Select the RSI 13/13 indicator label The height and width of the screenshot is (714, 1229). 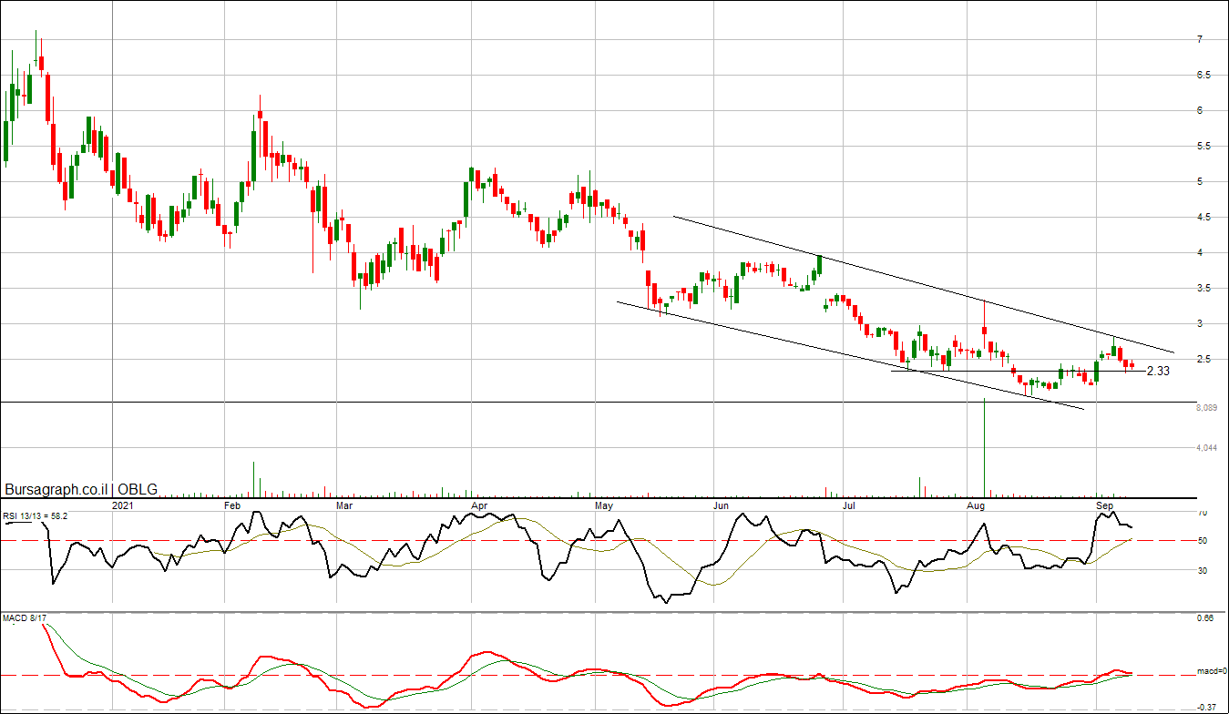[x=35, y=515]
